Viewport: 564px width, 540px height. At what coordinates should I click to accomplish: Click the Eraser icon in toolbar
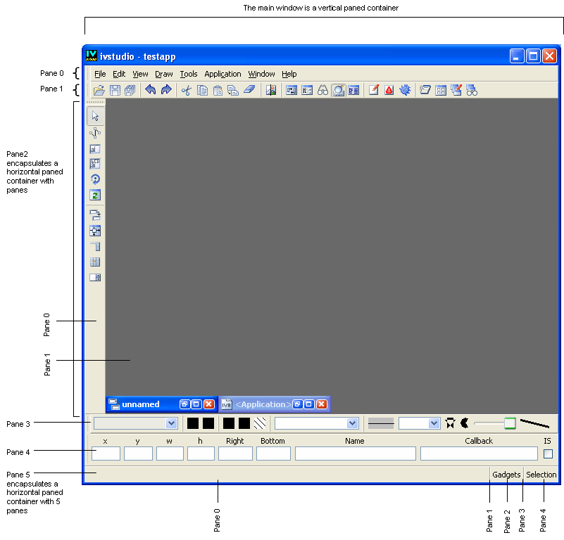coord(249,90)
